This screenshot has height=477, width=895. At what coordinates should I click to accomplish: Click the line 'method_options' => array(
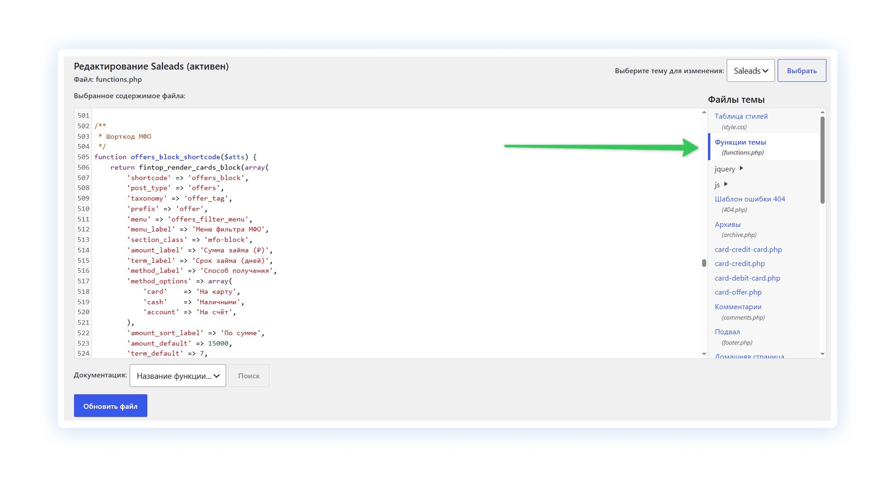(179, 281)
